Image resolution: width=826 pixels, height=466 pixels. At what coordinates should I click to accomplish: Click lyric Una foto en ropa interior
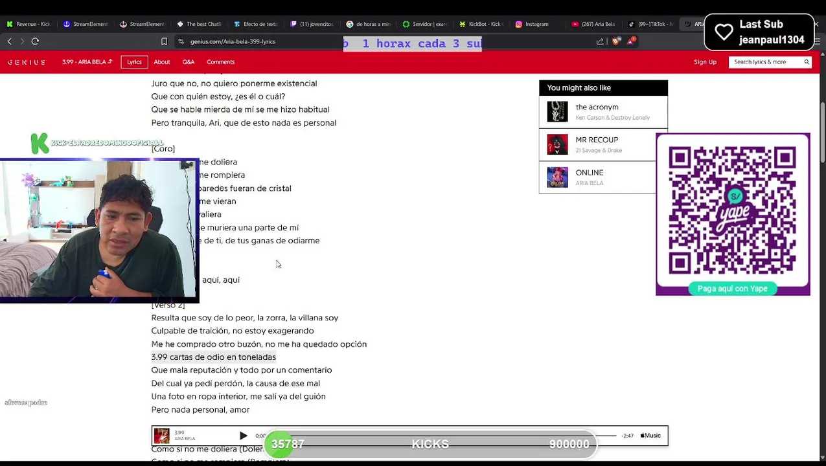(x=238, y=396)
